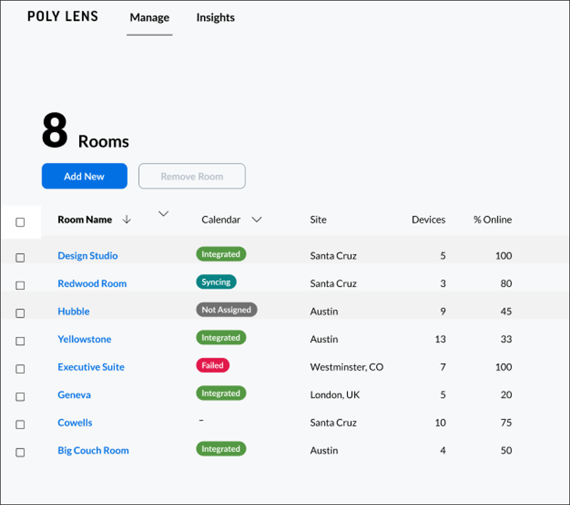Select the Yellowstone row checkbox
The height and width of the screenshot is (505, 570).
click(x=20, y=341)
